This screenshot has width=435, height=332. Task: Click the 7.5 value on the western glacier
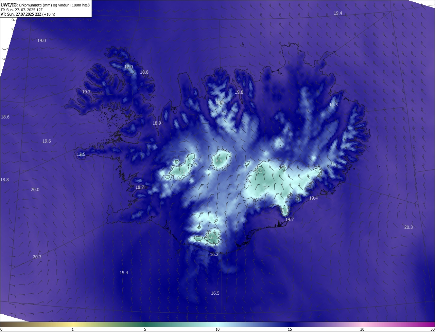tap(182, 172)
